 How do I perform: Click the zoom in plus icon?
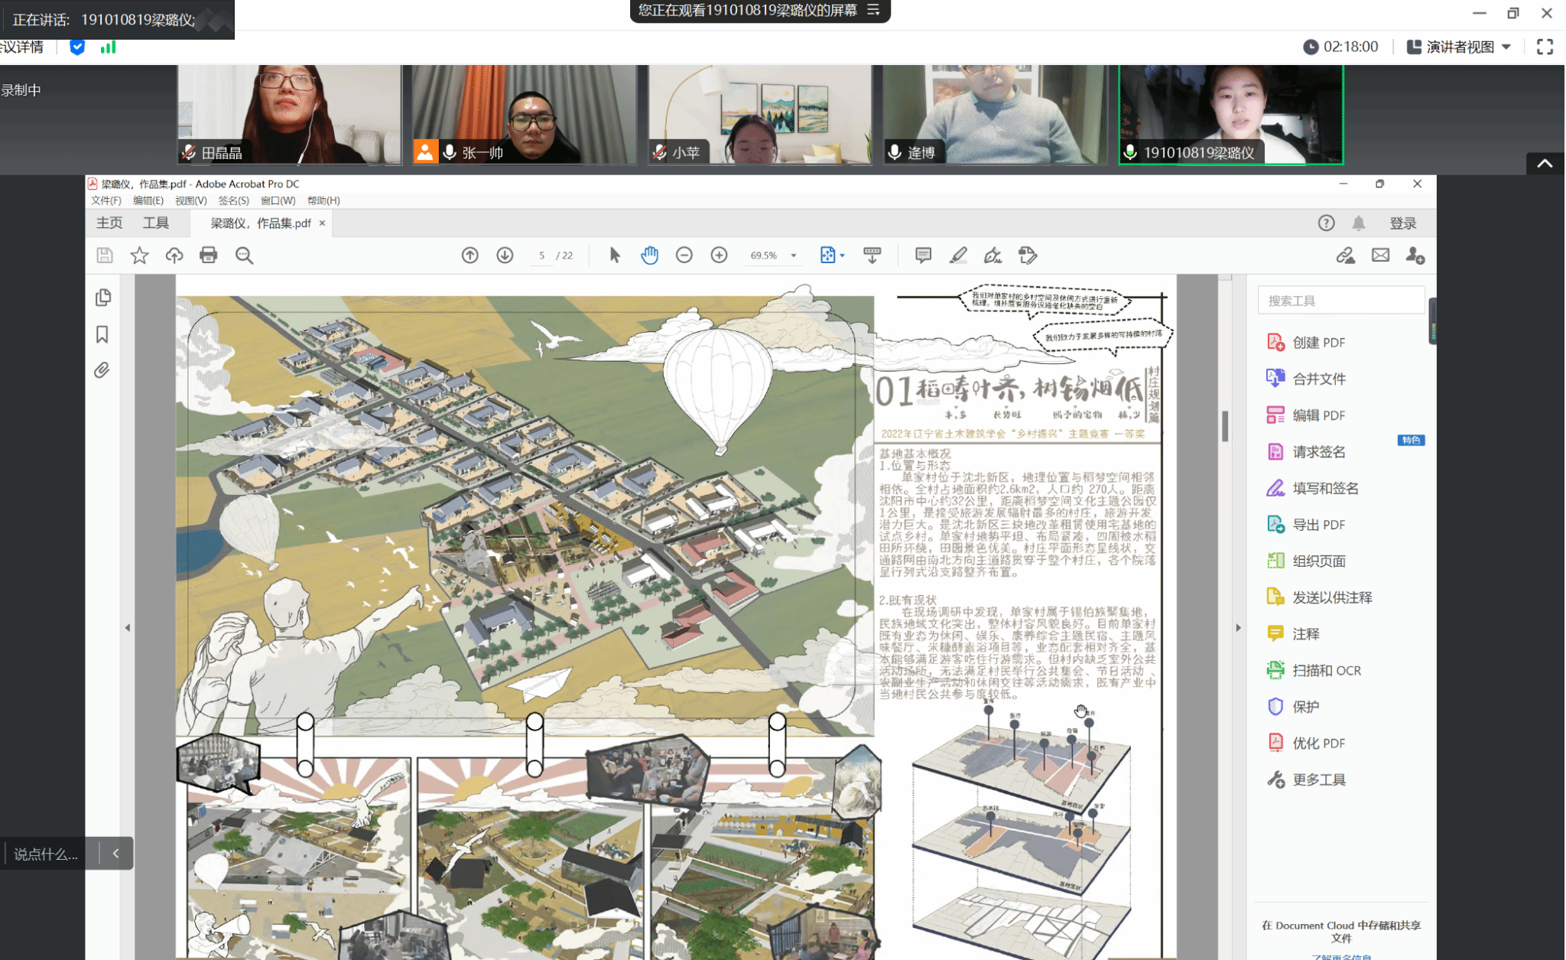point(719,255)
